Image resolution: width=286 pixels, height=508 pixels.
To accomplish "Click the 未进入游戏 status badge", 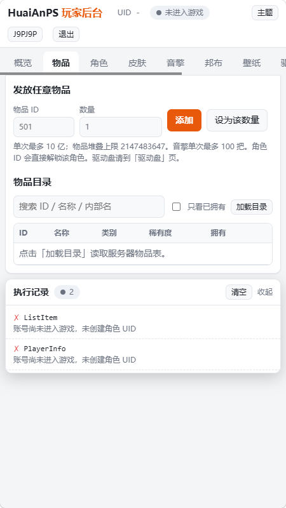I will coord(180,13).
